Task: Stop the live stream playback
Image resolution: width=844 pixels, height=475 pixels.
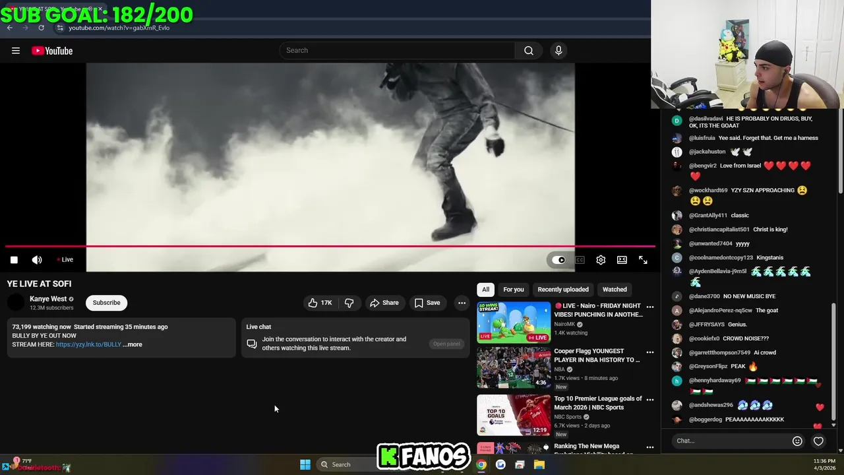Action: tap(14, 260)
